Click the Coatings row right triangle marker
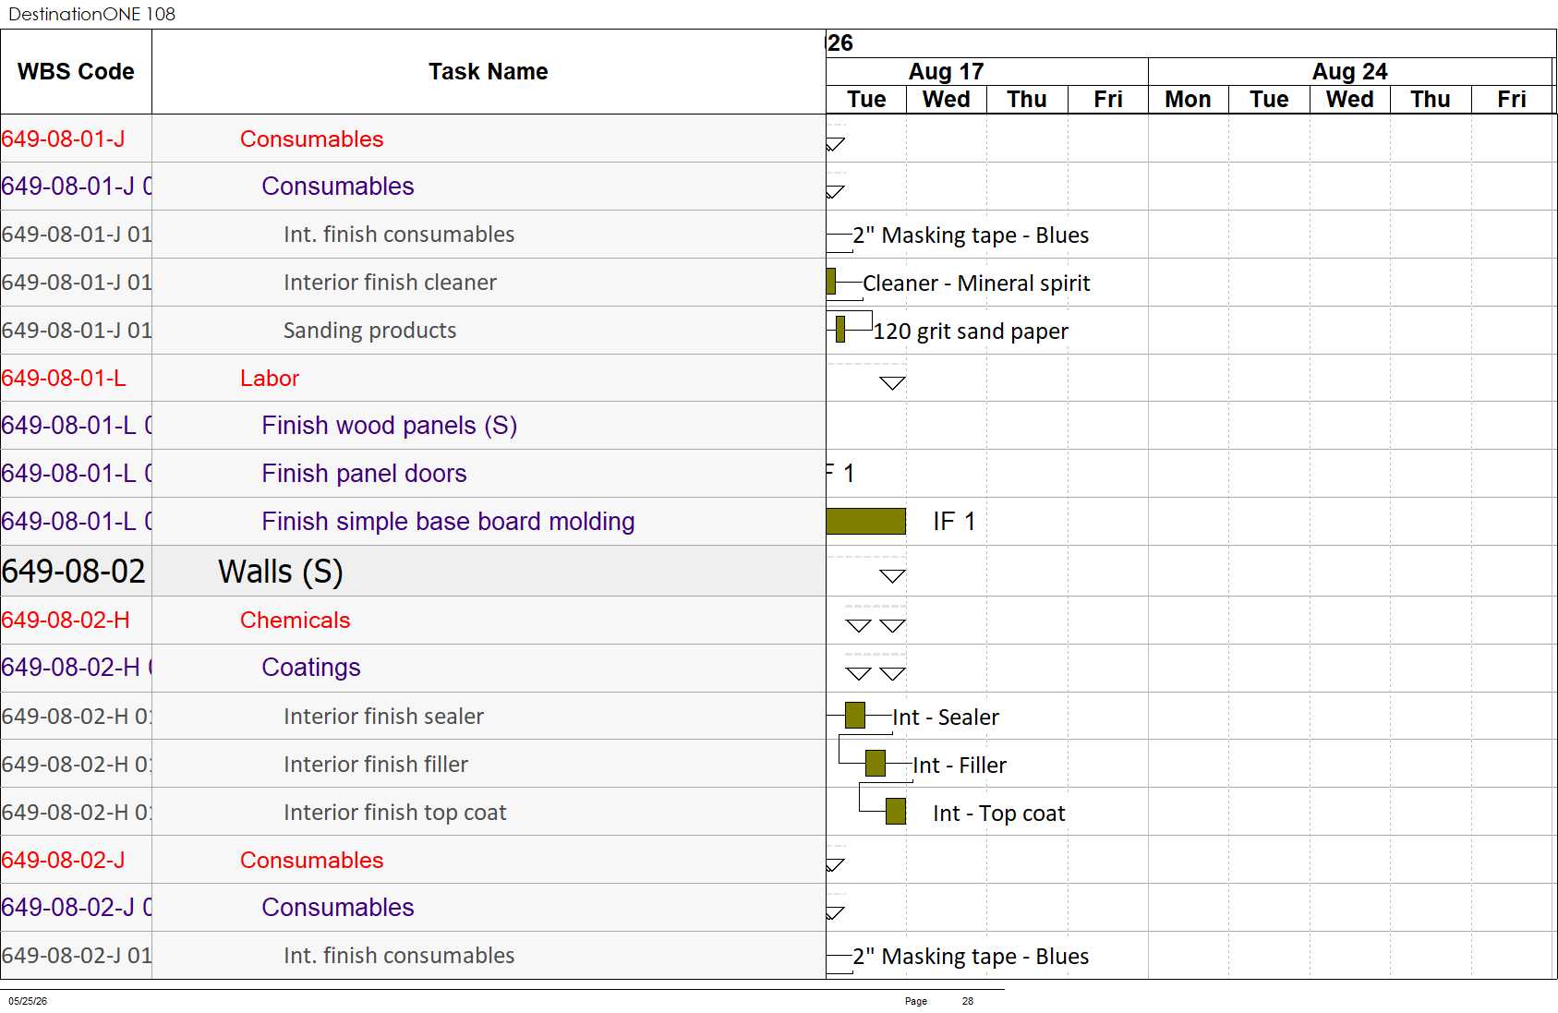1558x1013 pixels. coord(892,674)
